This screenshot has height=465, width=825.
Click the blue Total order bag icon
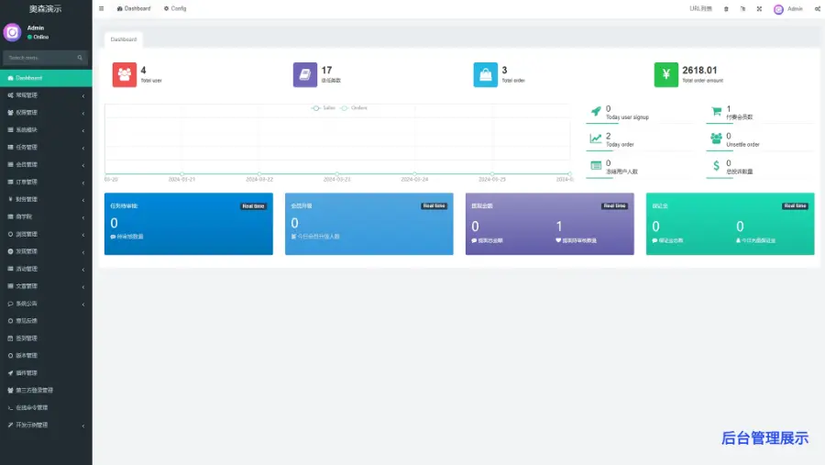point(485,74)
